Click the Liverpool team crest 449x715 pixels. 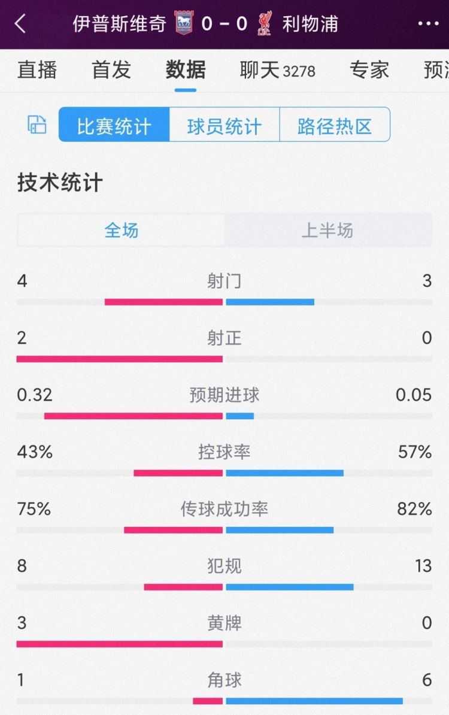pos(264,23)
